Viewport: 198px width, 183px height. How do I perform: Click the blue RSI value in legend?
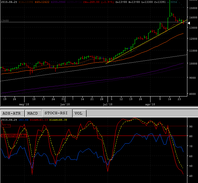tap(24, 120)
